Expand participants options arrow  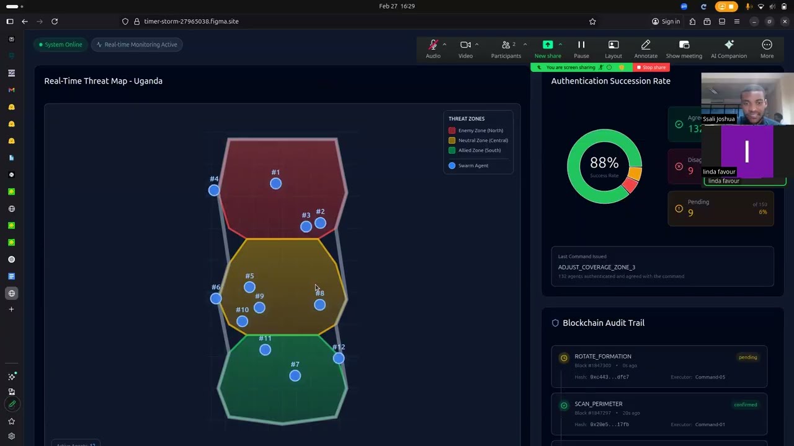[525, 45]
